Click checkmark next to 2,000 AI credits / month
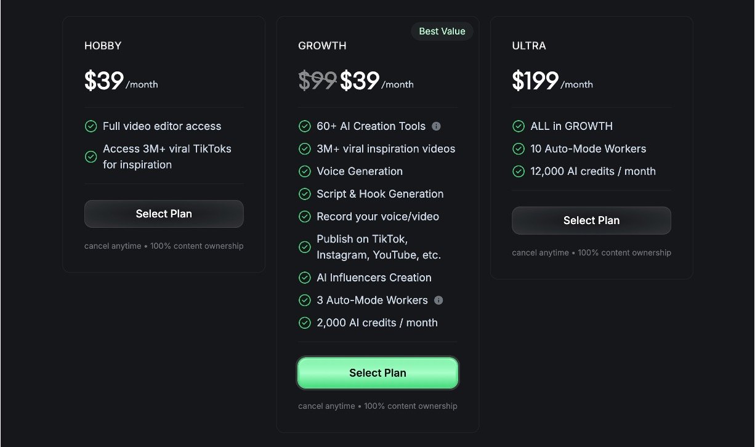 304,323
